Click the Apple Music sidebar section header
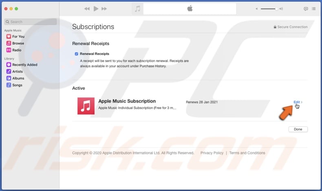The height and width of the screenshot is (191, 322). click(13, 31)
